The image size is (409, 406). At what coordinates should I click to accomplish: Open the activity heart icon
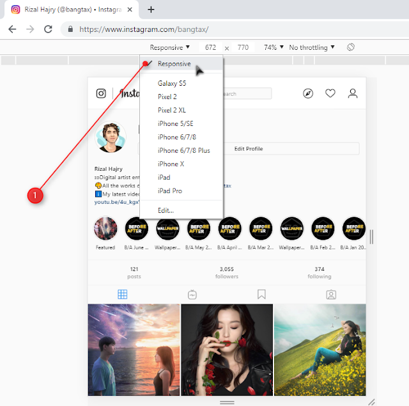330,93
